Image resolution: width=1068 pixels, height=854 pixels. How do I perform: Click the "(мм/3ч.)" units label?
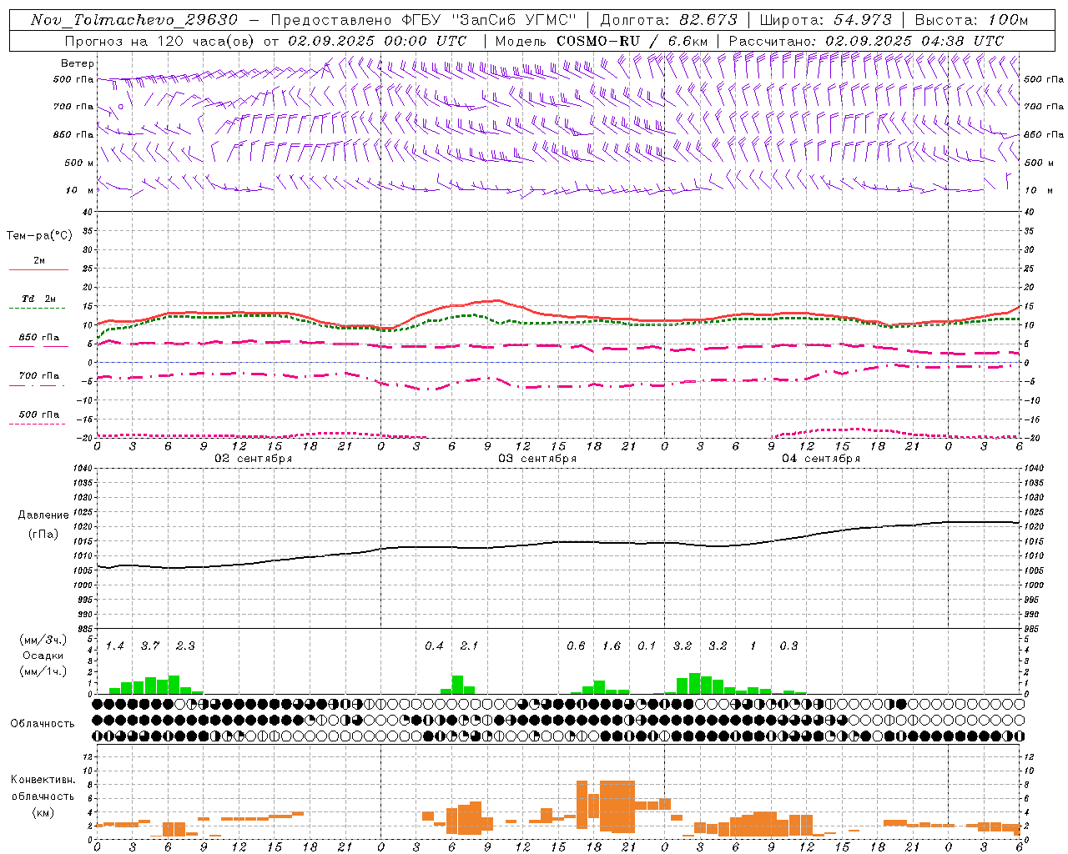point(43,640)
